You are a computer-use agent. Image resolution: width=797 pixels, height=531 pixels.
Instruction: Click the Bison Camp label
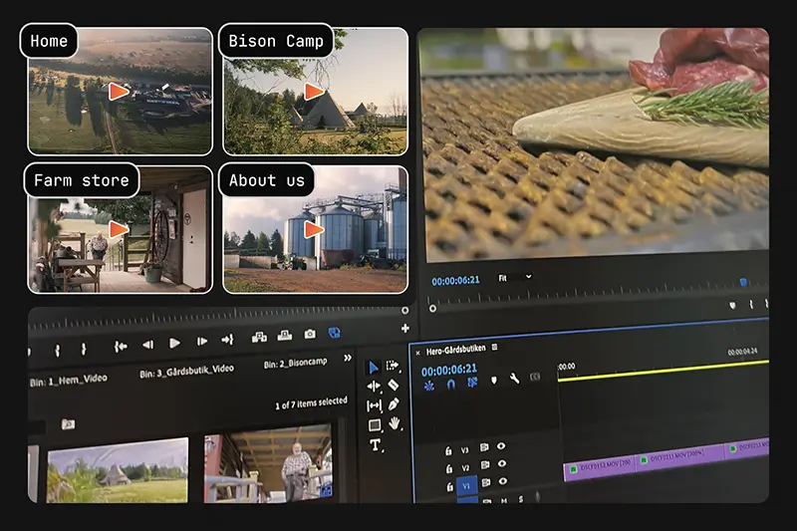click(276, 41)
